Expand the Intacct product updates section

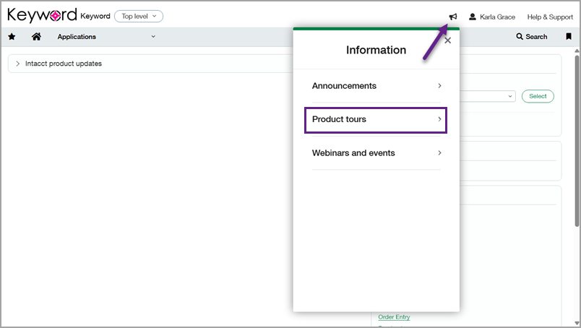tap(18, 64)
